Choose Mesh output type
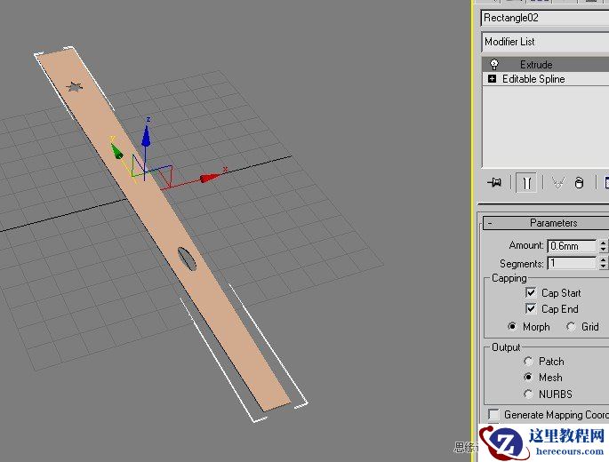 (528, 377)
